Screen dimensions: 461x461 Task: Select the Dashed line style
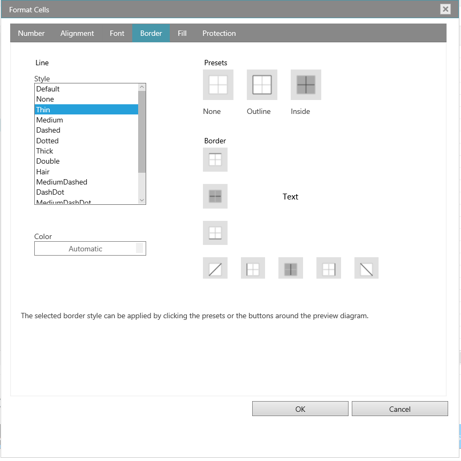click(x=48, y=130)
